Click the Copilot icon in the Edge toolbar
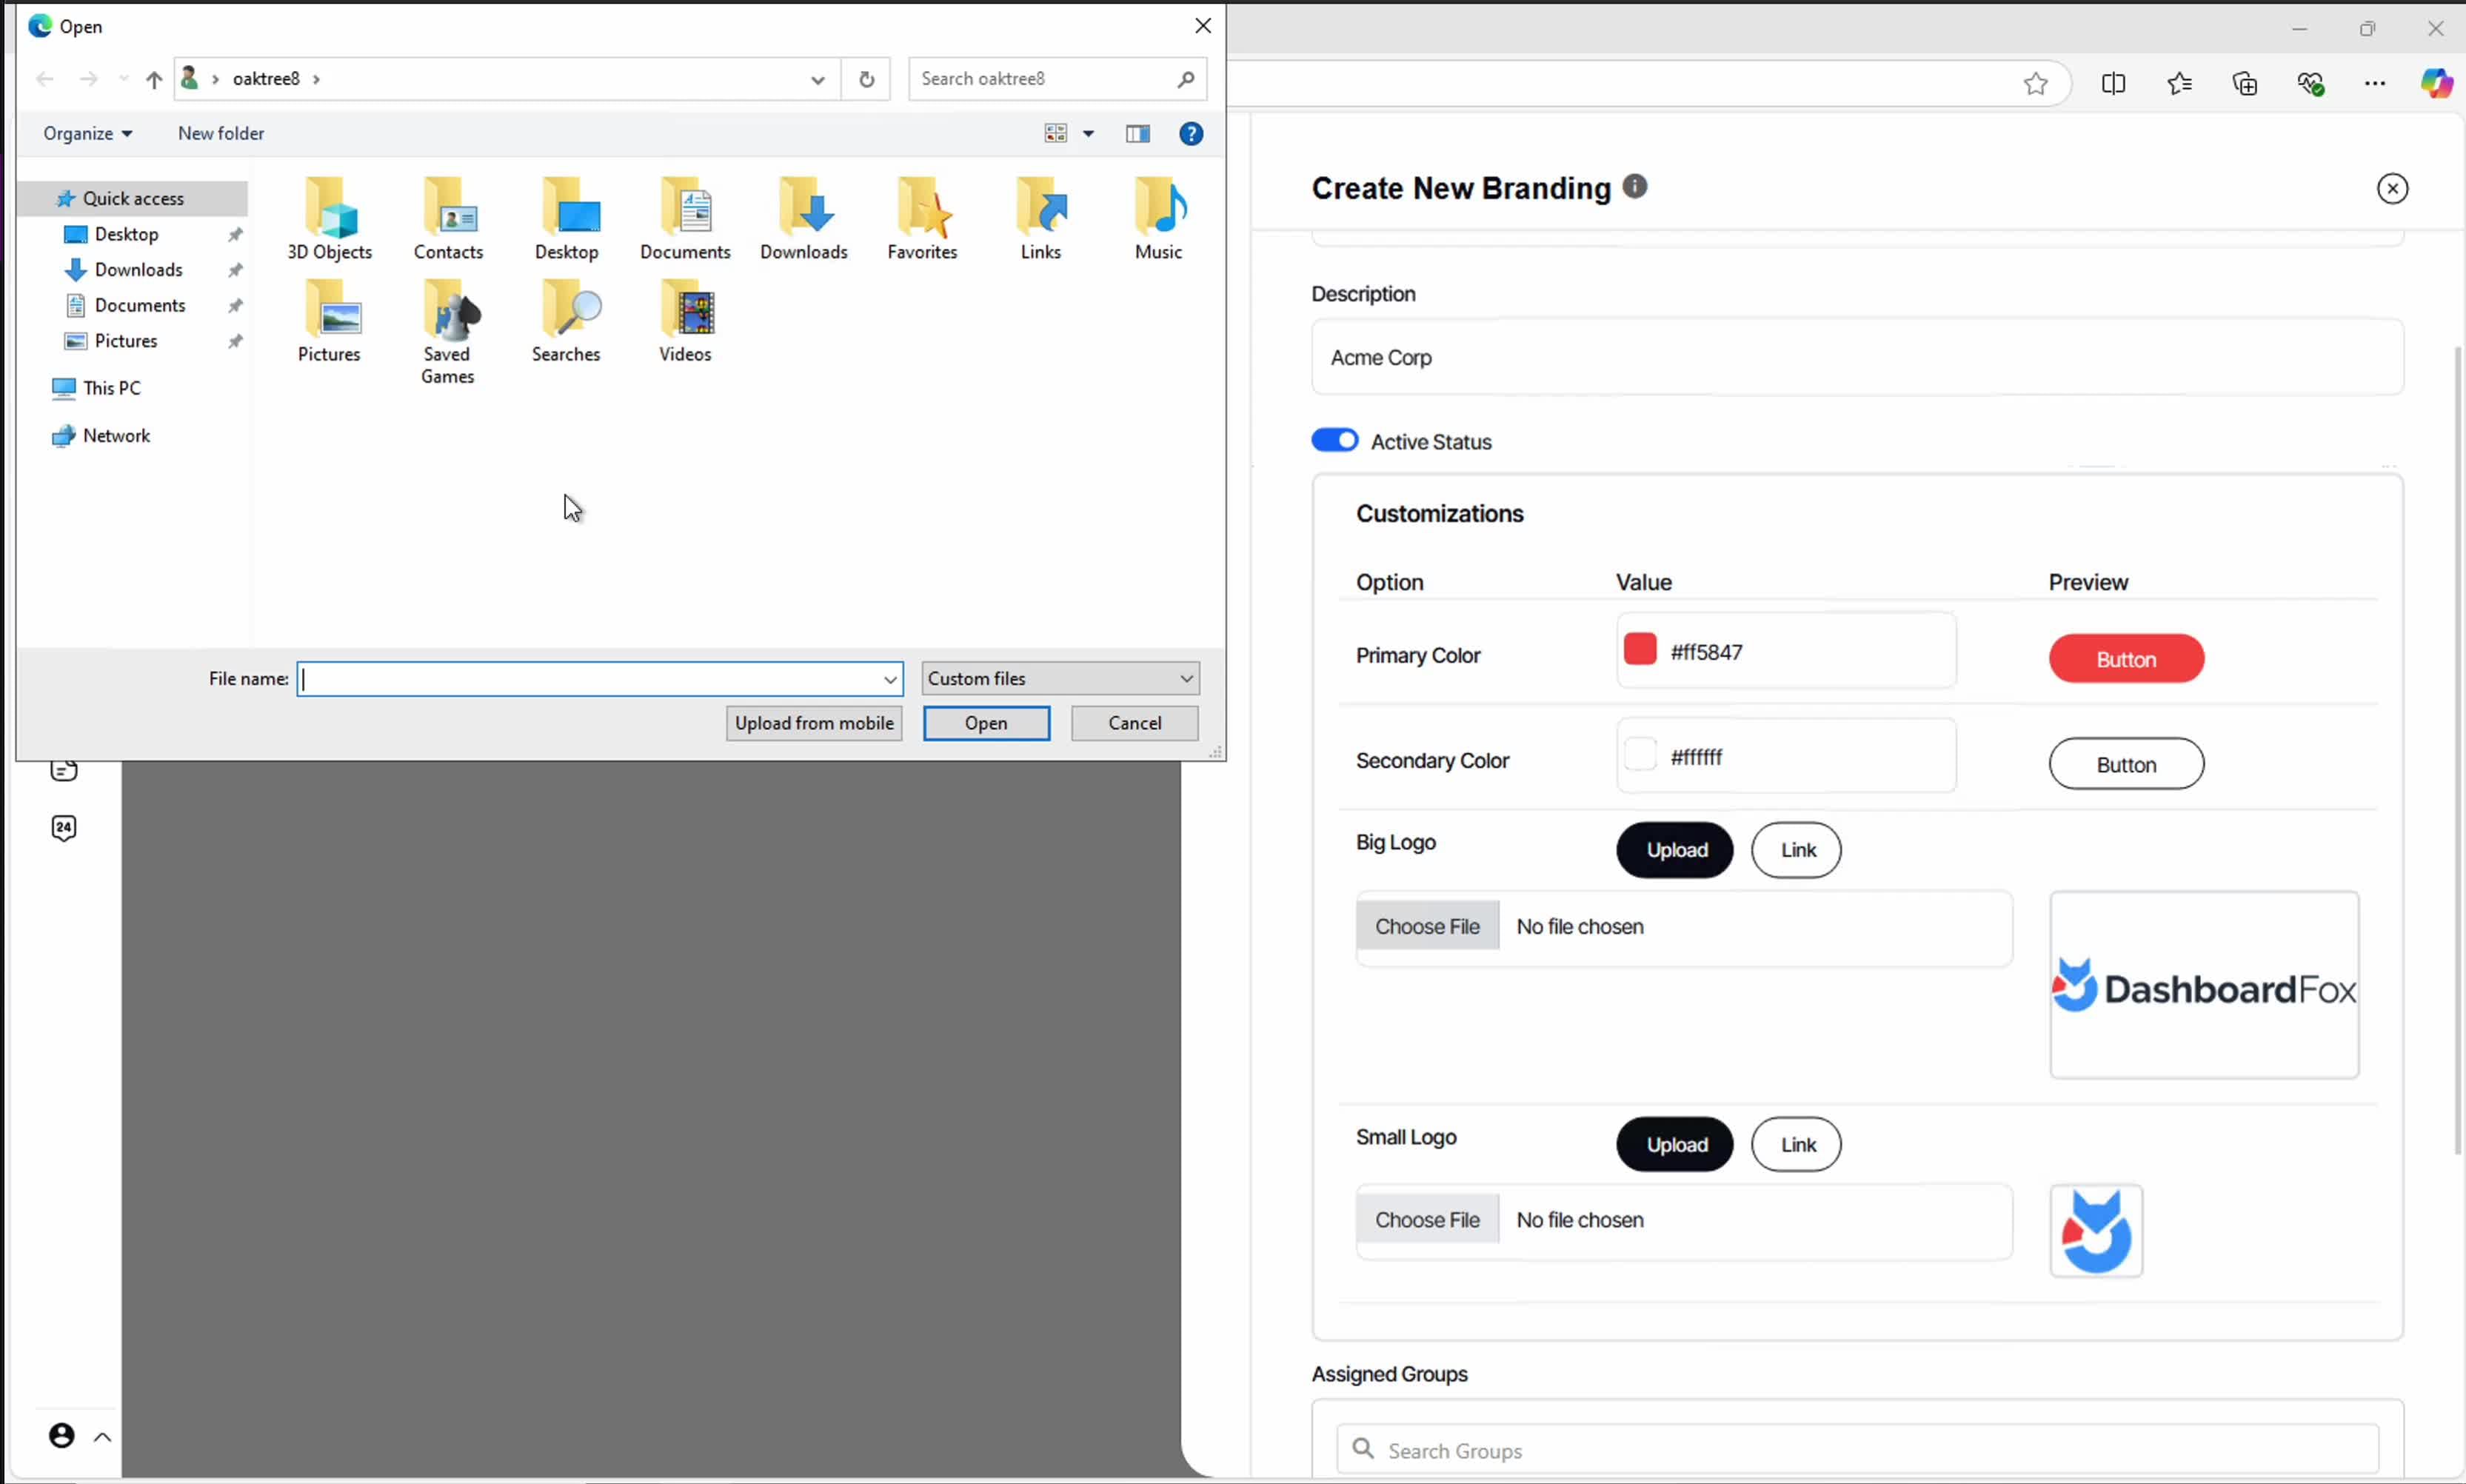The image size is (2466, 1484). click(x=2435, y=84)
